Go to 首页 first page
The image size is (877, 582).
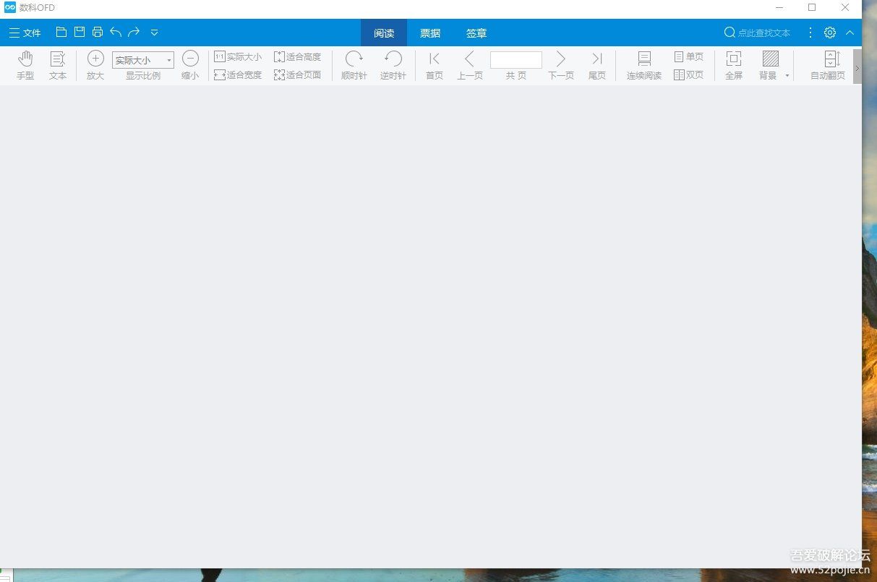click(x=435, y=65)
